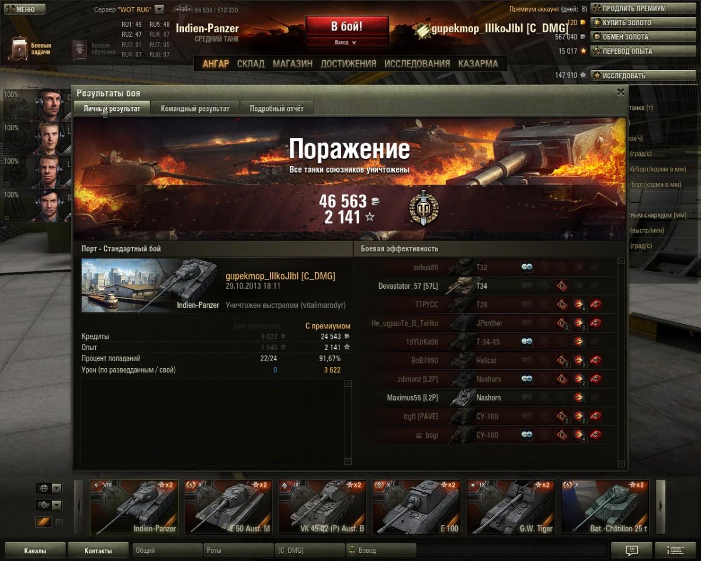Viewport: 701px width, 561px height.
Task: Click the kill icon in TTPYCC row
Action: 596,304
